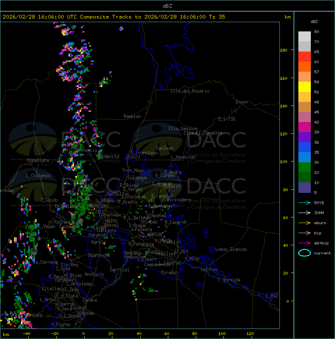Image resolution: width=335 pixels, height=339 pixels.
Task: Click the 'Carrizal' map label
Action: [119, 270]
